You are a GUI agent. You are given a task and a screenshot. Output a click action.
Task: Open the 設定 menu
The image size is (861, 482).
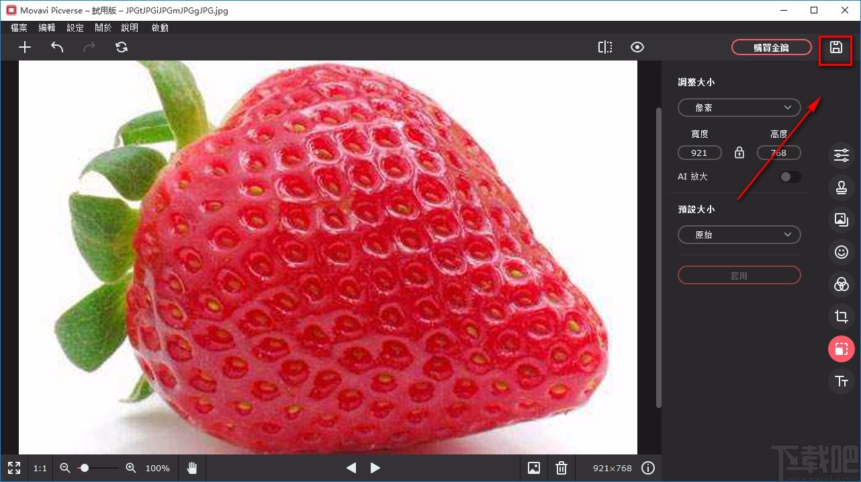[x=75, y=28]
